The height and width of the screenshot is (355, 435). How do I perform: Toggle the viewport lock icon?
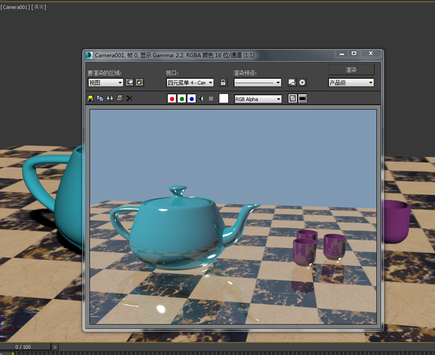(x=223, y=83)
